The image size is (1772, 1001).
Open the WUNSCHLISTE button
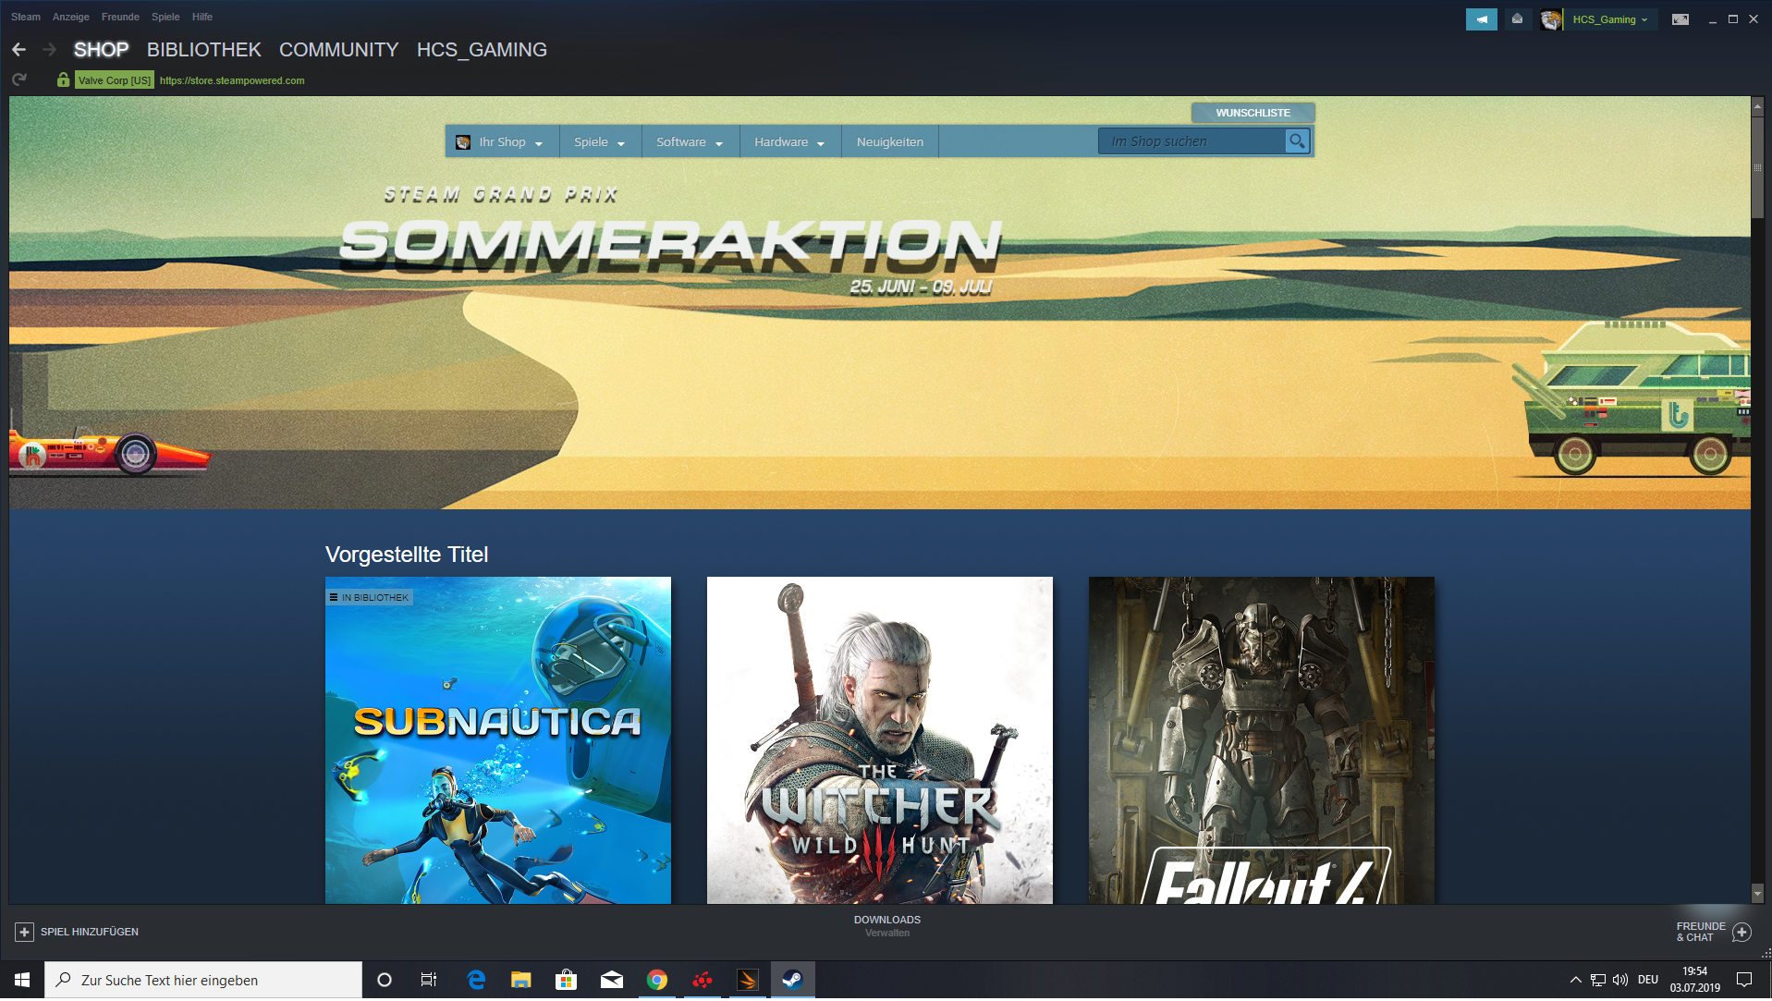pyautogui.click(x=1253, y=113)
